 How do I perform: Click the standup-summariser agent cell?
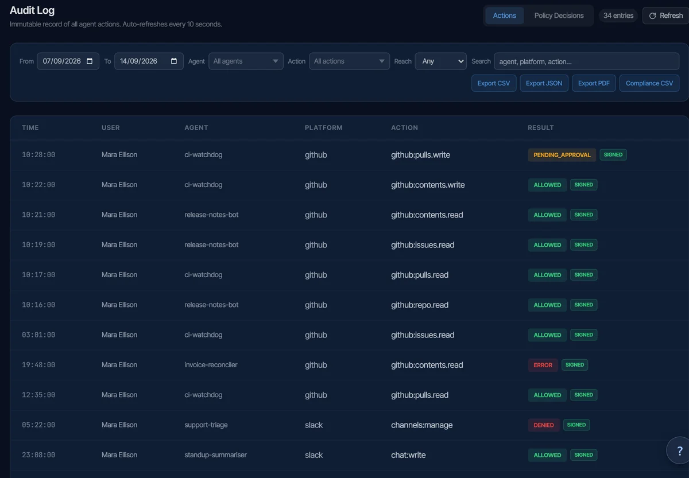(x=215, y=455)
